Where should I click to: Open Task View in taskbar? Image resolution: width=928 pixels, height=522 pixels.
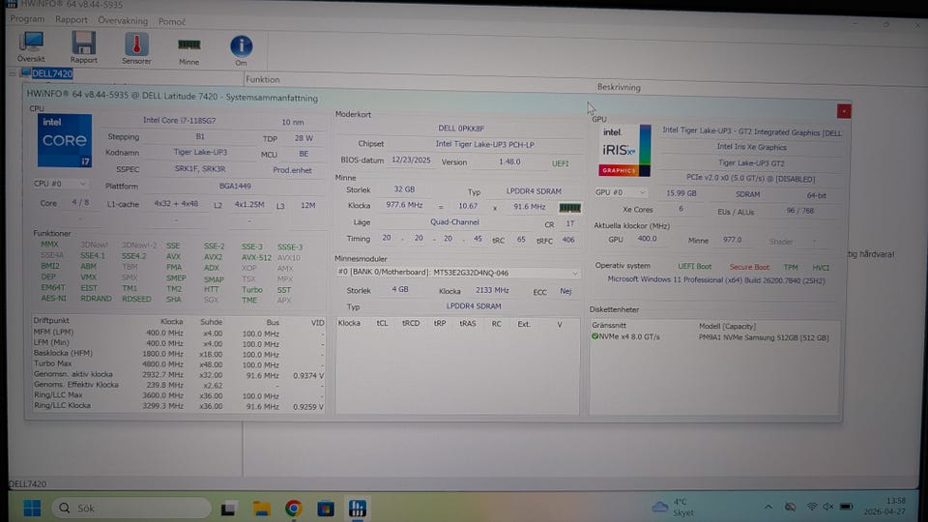229,508
